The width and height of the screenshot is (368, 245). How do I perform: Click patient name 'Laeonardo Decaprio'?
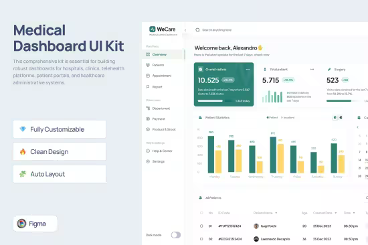pyautogui.click(x=275, y=239)
